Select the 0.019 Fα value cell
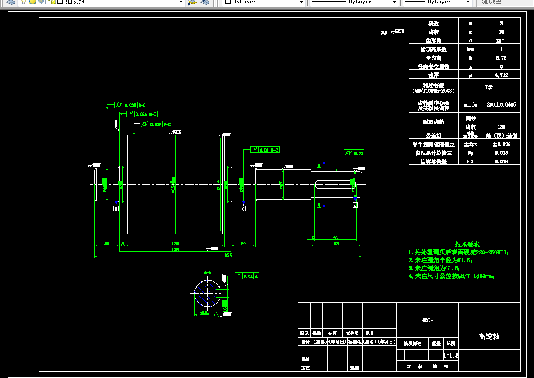 [501, 161]
